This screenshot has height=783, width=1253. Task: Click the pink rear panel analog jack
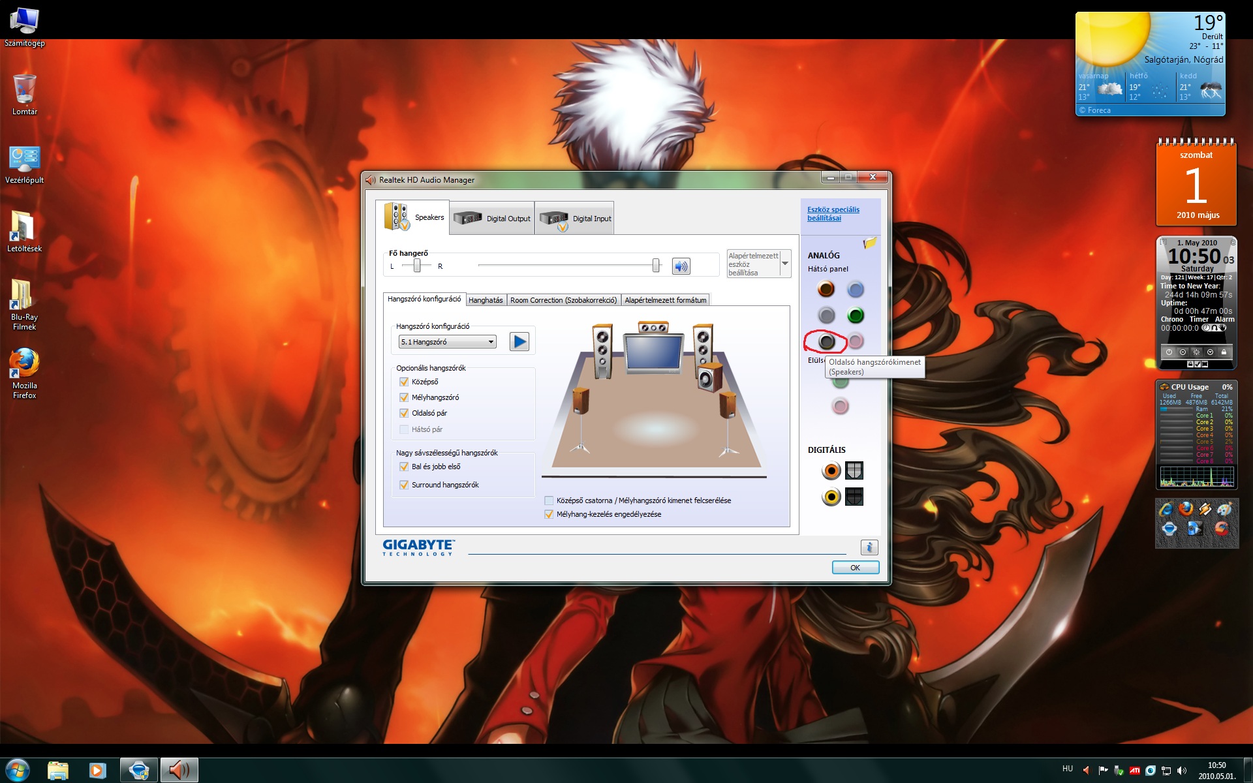pyautogui.click(x=856, y=341)
